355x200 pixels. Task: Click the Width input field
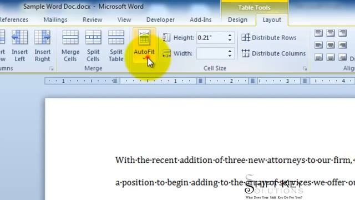[x=211, y=53]
